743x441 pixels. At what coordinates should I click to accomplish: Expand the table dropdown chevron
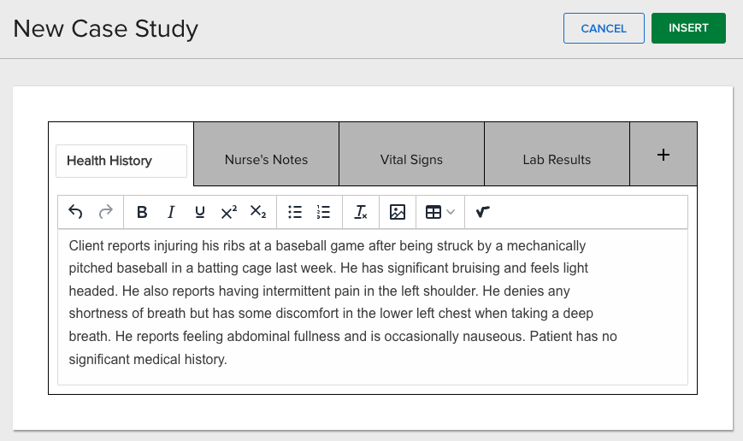(x=451, y=212)
